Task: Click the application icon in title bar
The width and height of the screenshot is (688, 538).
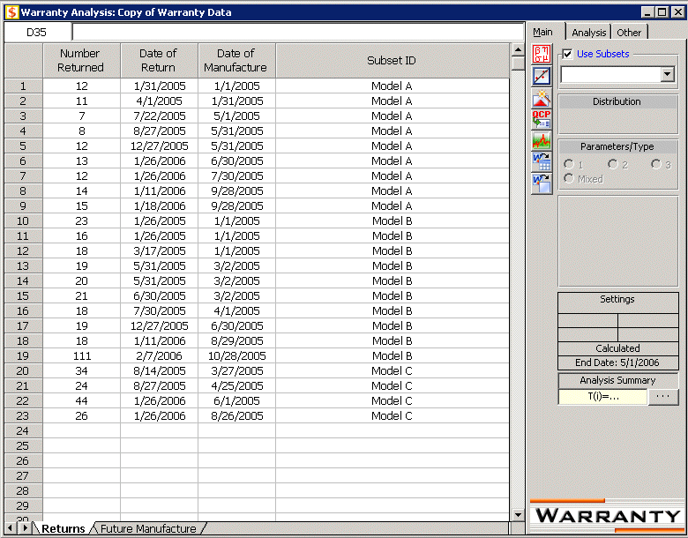Action: tap(11, 12)
